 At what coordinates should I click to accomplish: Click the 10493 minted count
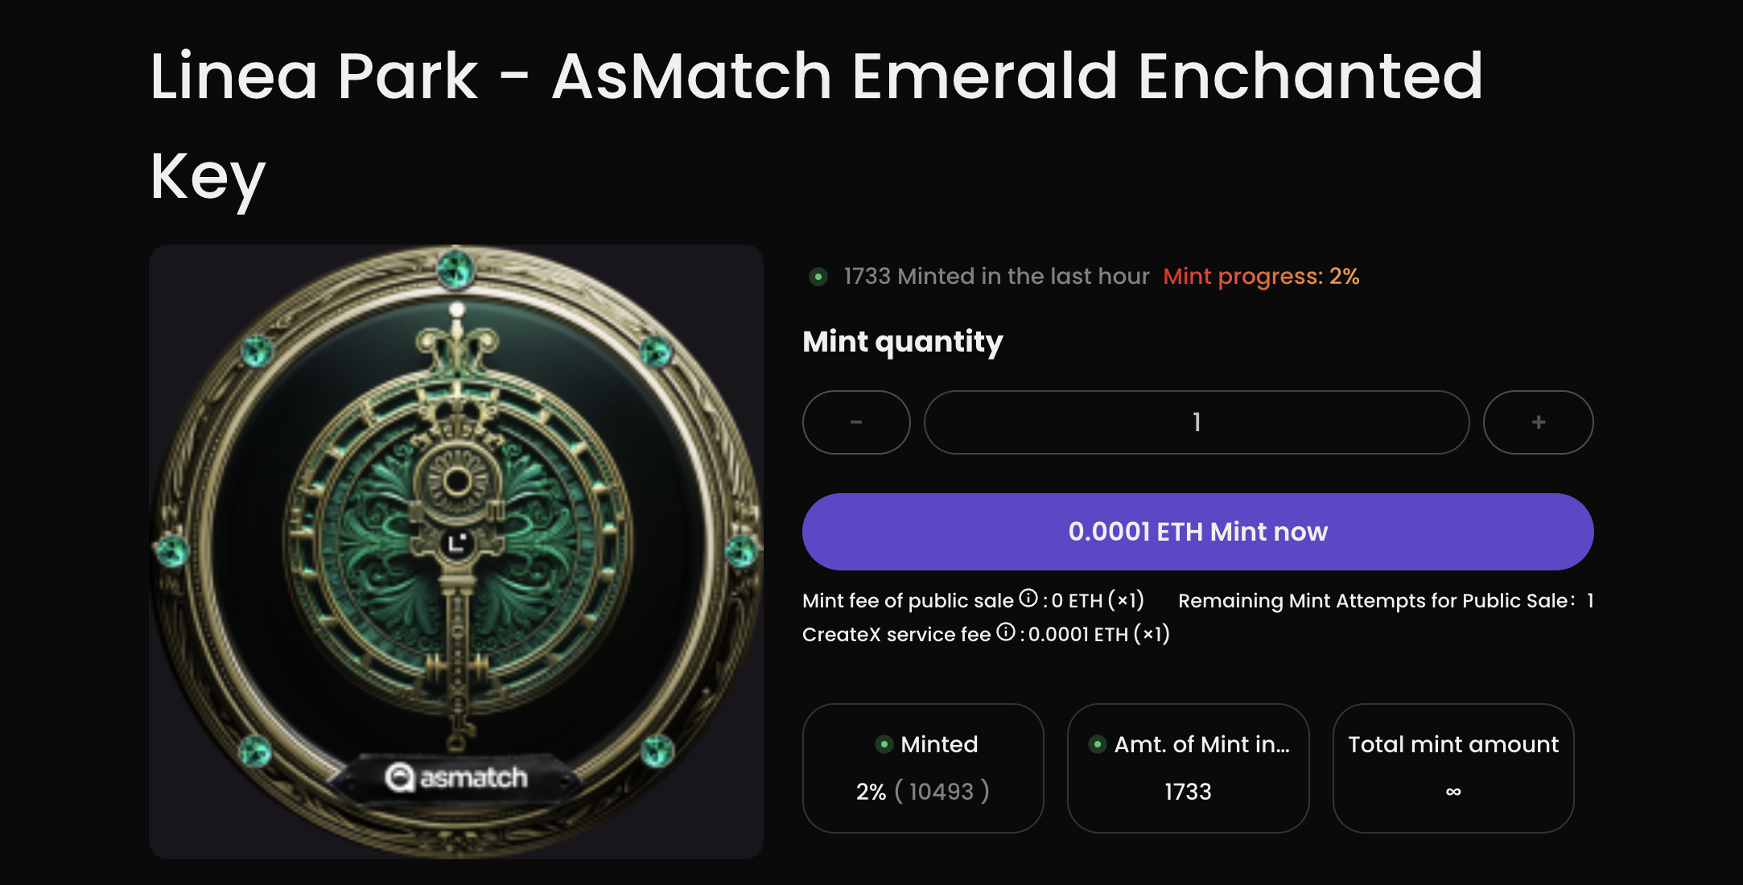point(941,792)
